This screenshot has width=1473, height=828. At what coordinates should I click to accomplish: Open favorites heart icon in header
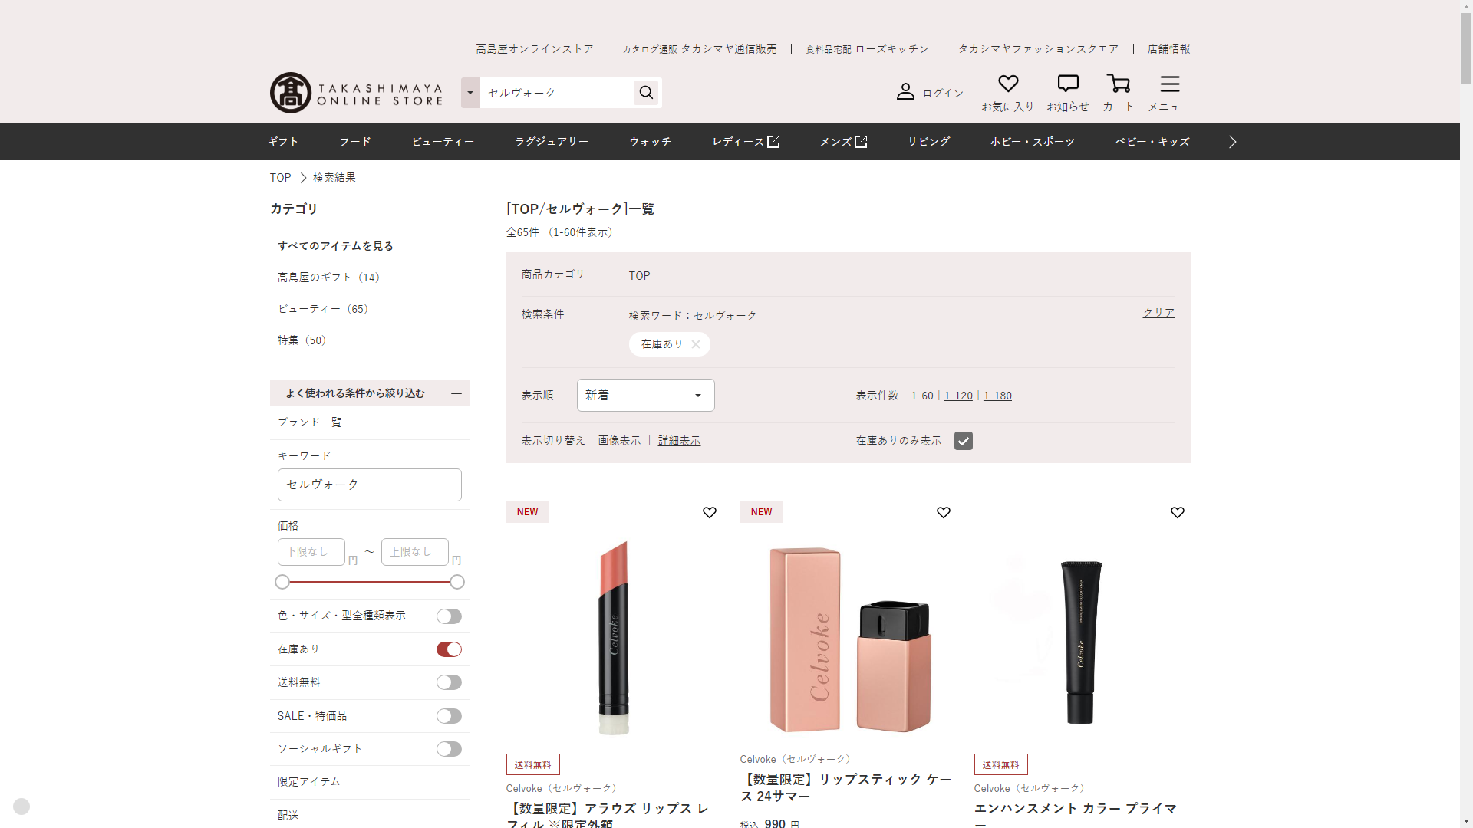coord(1007,84)
